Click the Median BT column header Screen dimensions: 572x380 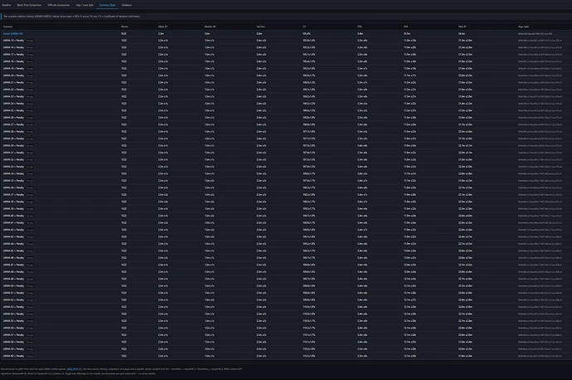coord(210,27)
